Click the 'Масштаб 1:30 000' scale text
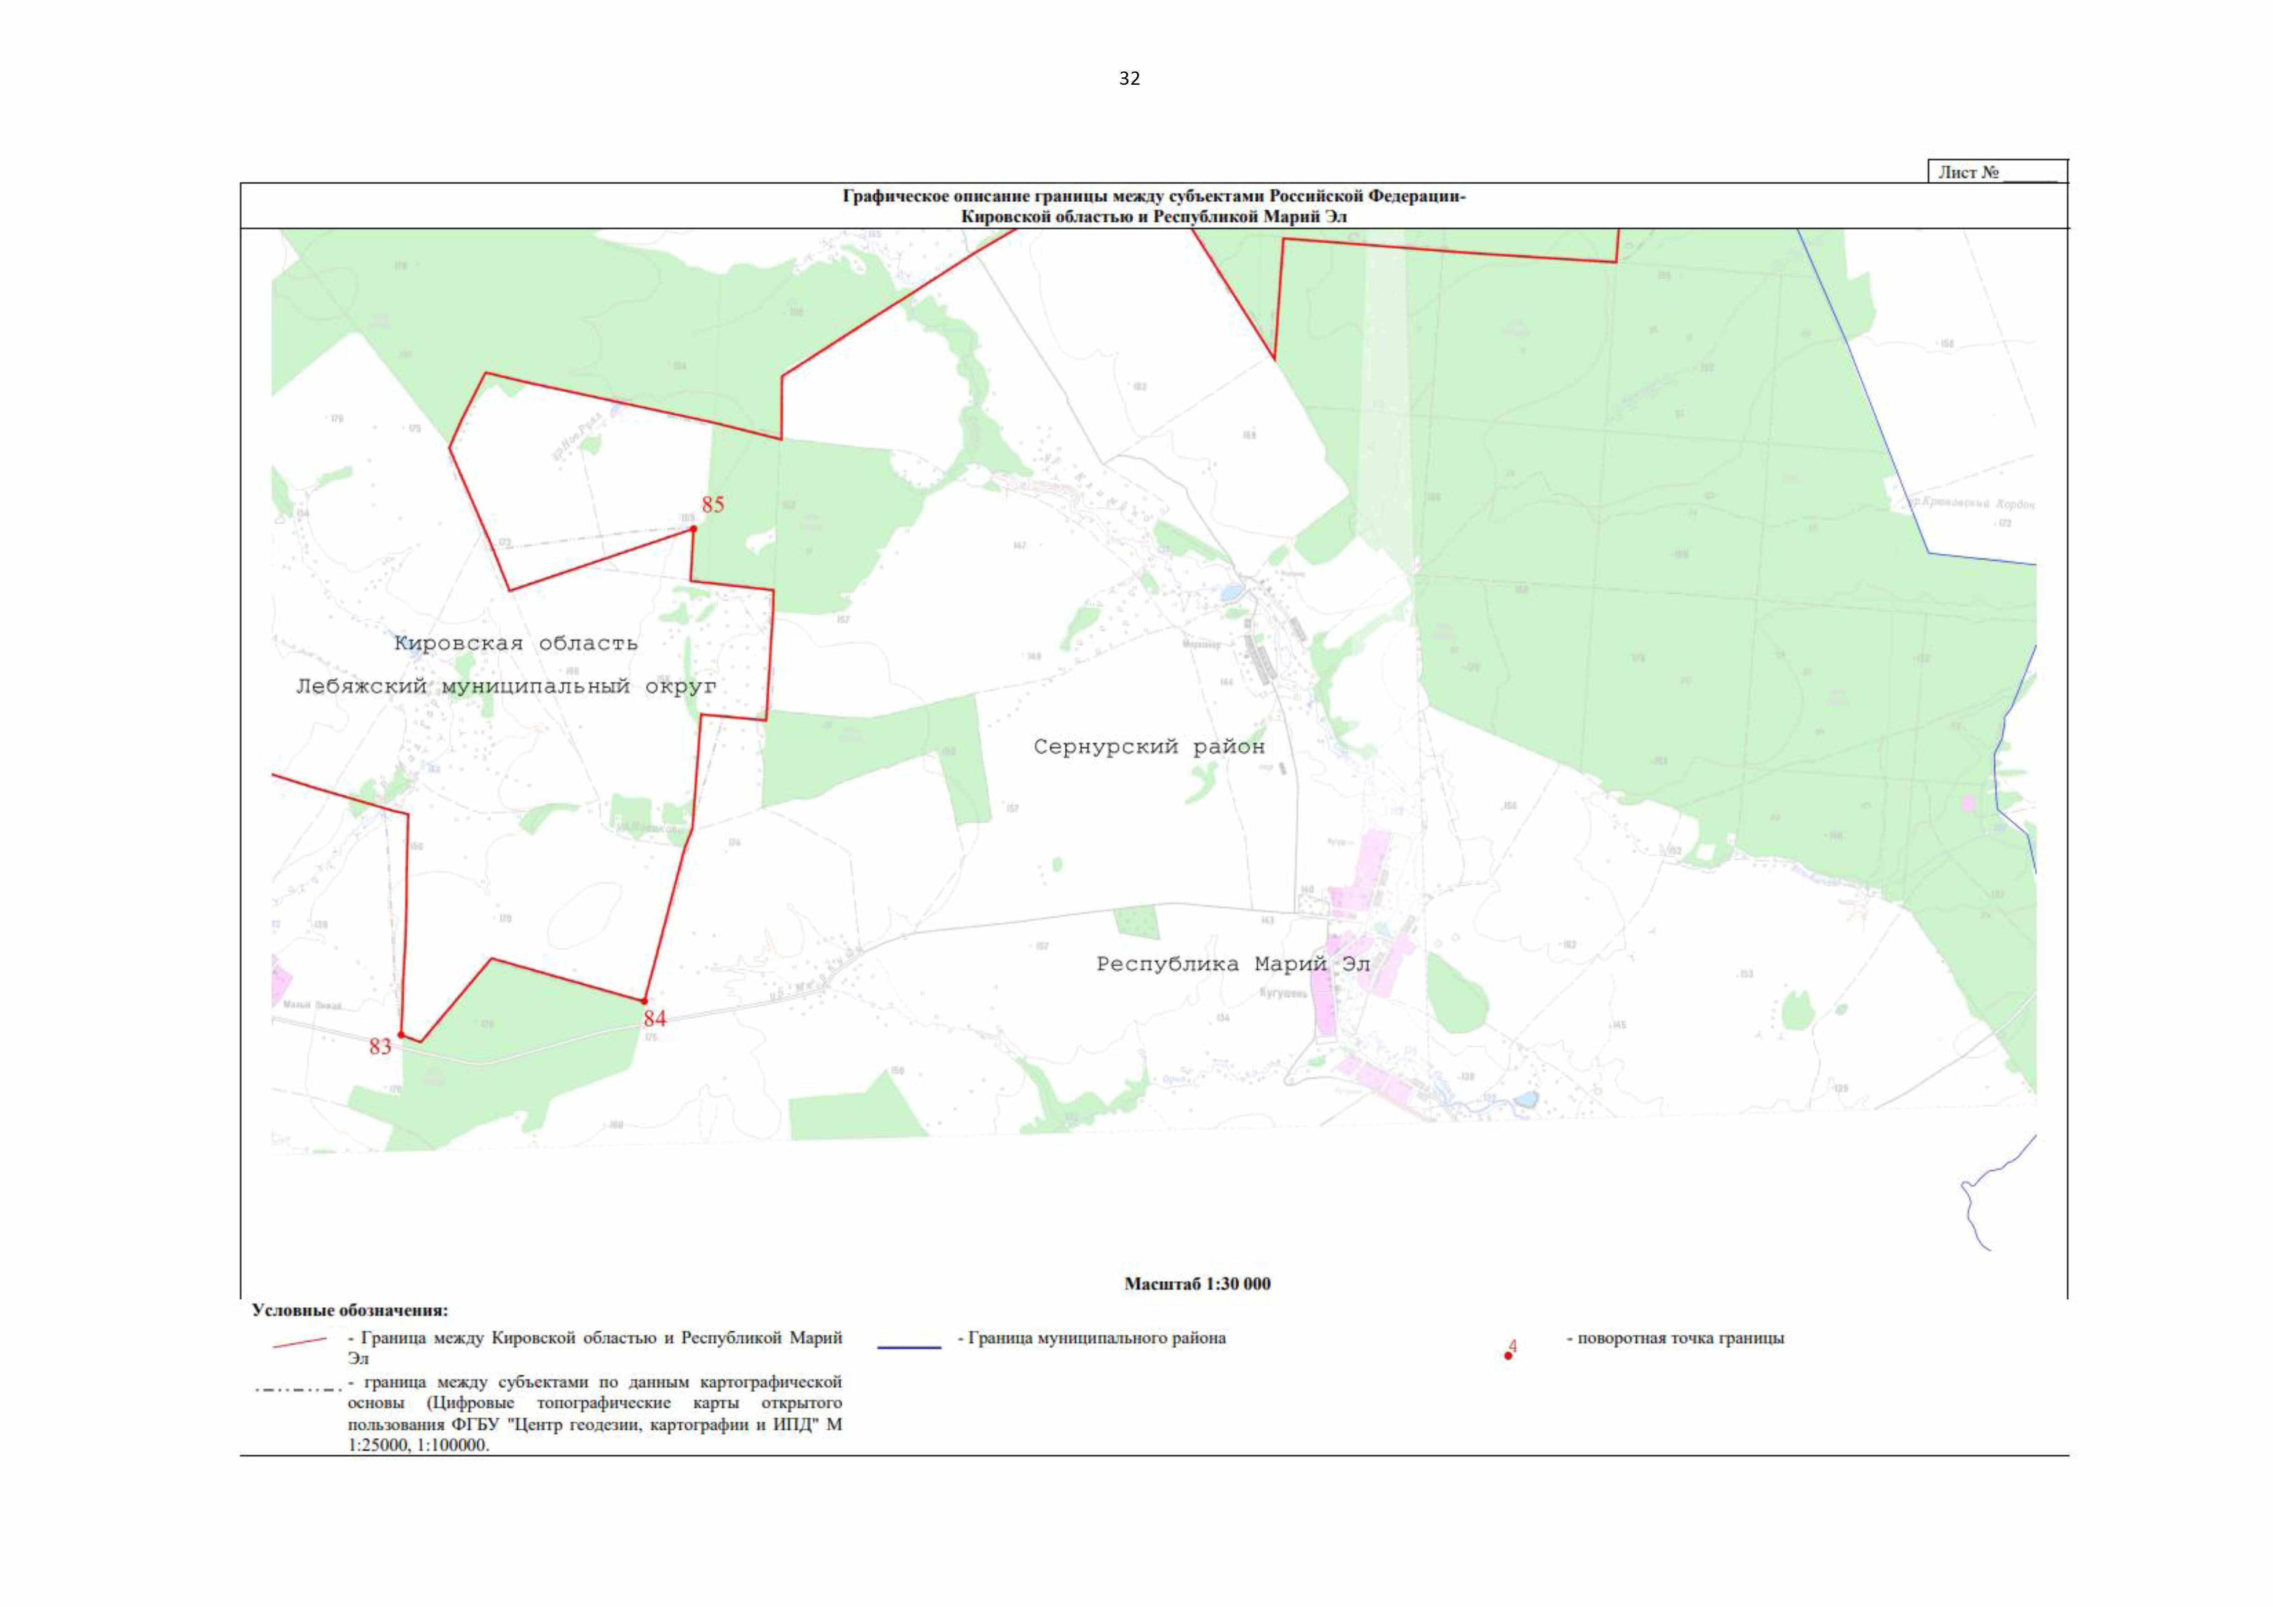 [1197, 1284]
